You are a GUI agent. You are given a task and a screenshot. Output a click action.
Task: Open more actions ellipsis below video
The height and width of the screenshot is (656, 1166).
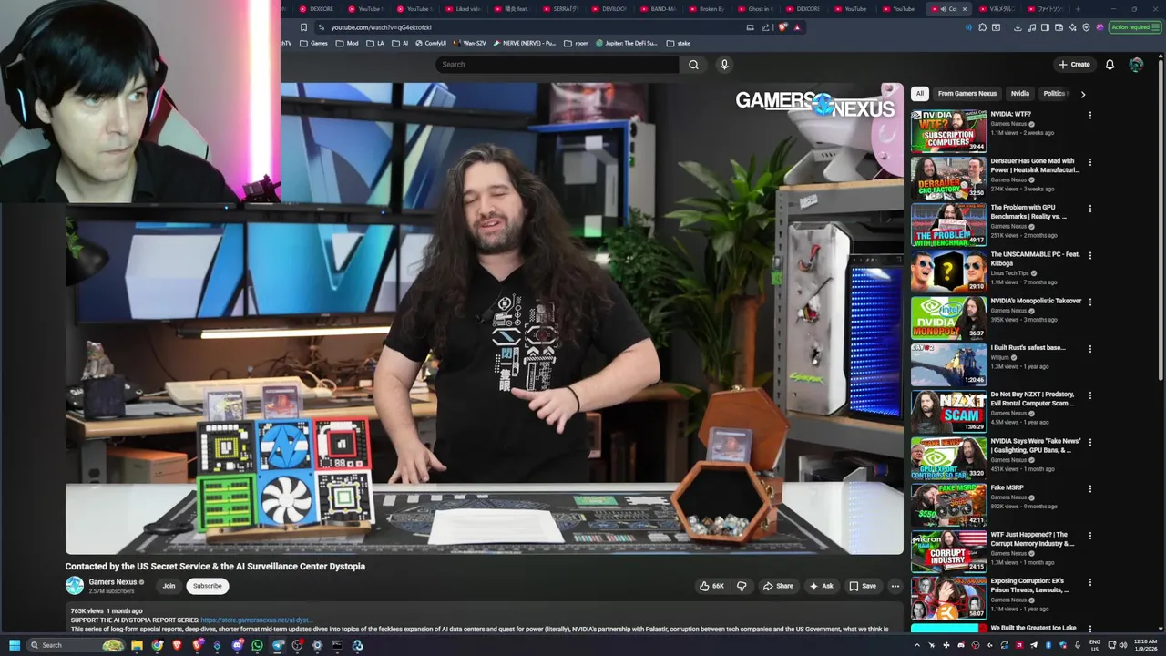895,586
